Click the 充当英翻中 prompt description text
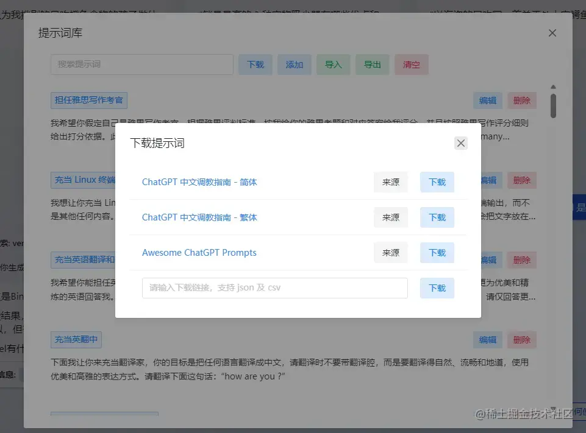This screenshot has height=433, width=586. 290,369
